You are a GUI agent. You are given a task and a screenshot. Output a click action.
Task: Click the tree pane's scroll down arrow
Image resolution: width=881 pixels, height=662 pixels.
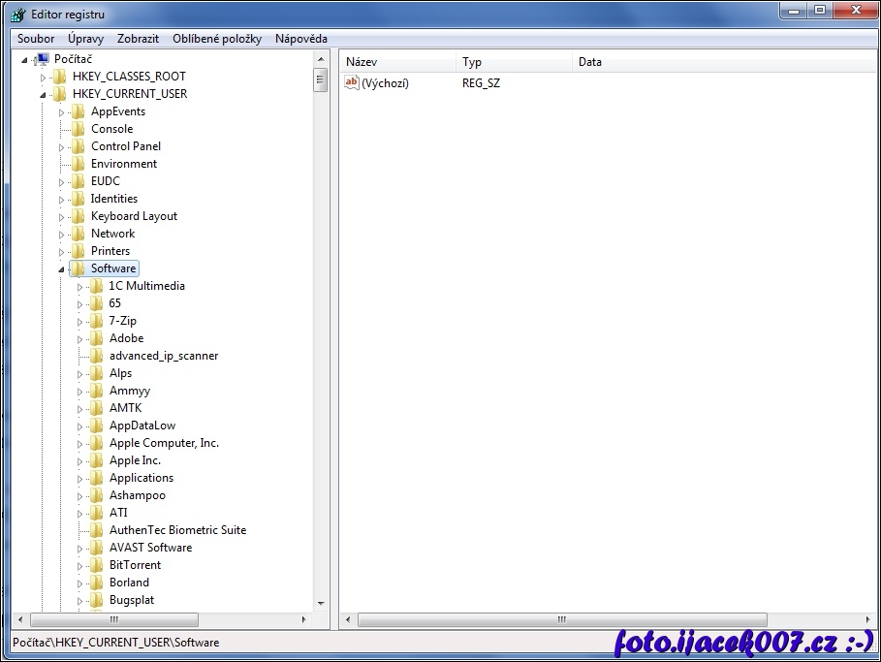[320, 602]
